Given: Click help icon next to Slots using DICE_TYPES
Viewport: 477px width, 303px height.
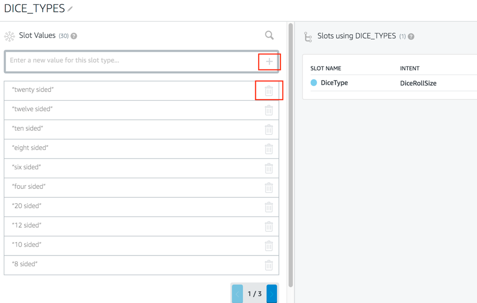Looking at the screenshot, I should tap(411, 37).
